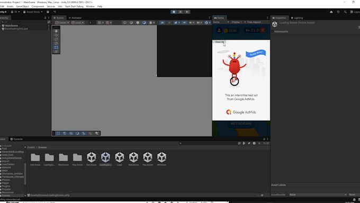Open the global search magnifier icon
Screen dimensions: 360x203
pyautogui.click(x=345, y=12)
